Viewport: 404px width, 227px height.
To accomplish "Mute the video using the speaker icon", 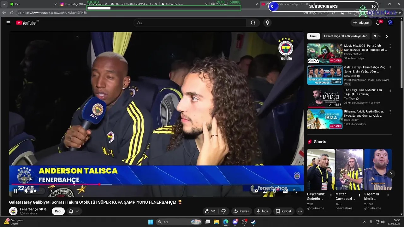I will 27,191.
